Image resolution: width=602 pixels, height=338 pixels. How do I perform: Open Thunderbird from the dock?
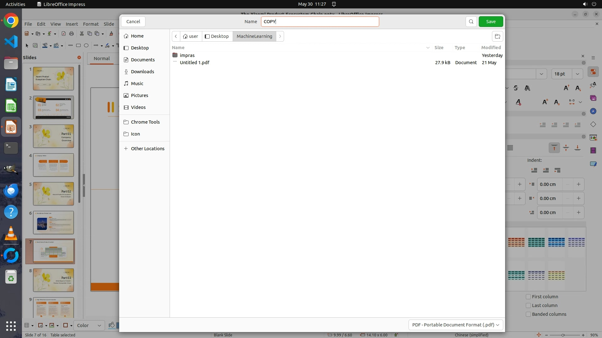pyautogui.click(x=11, y=191)
